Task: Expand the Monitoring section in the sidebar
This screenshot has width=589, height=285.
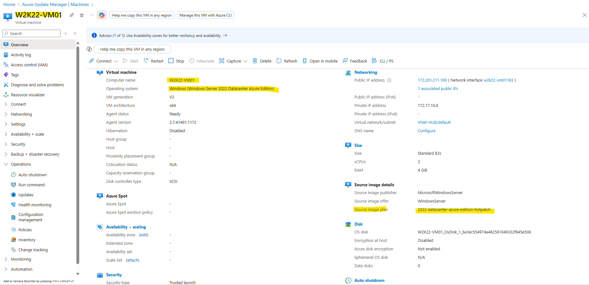Action: click(x=6, y=259)
